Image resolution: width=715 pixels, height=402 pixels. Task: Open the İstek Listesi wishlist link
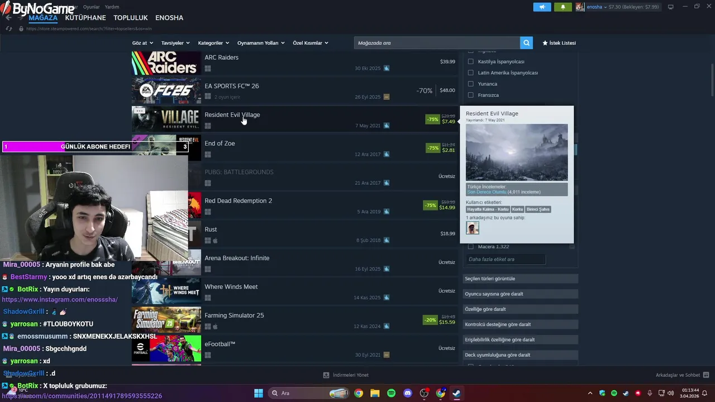point(559,43)
